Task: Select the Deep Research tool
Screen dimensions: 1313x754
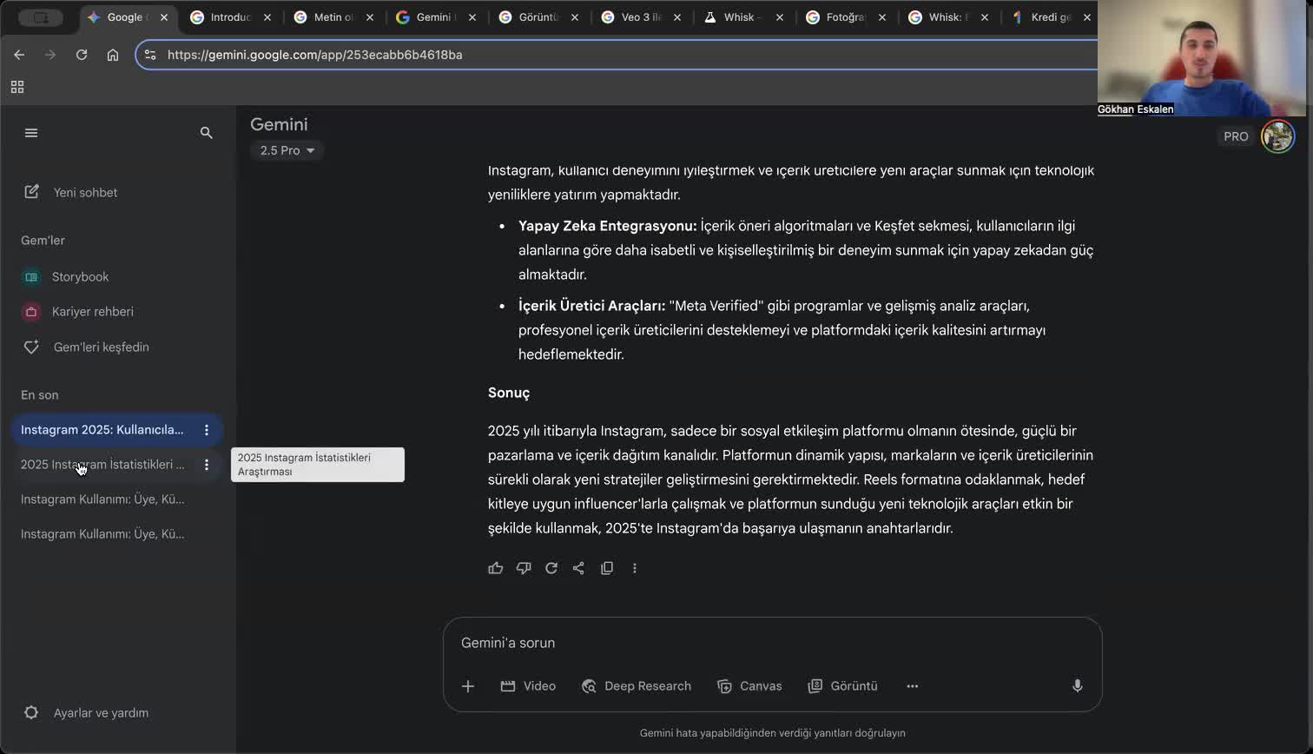Action: 637,686
